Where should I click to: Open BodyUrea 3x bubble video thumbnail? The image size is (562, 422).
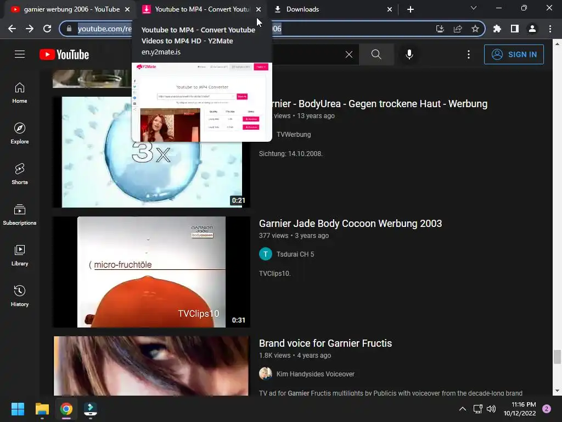151,152
